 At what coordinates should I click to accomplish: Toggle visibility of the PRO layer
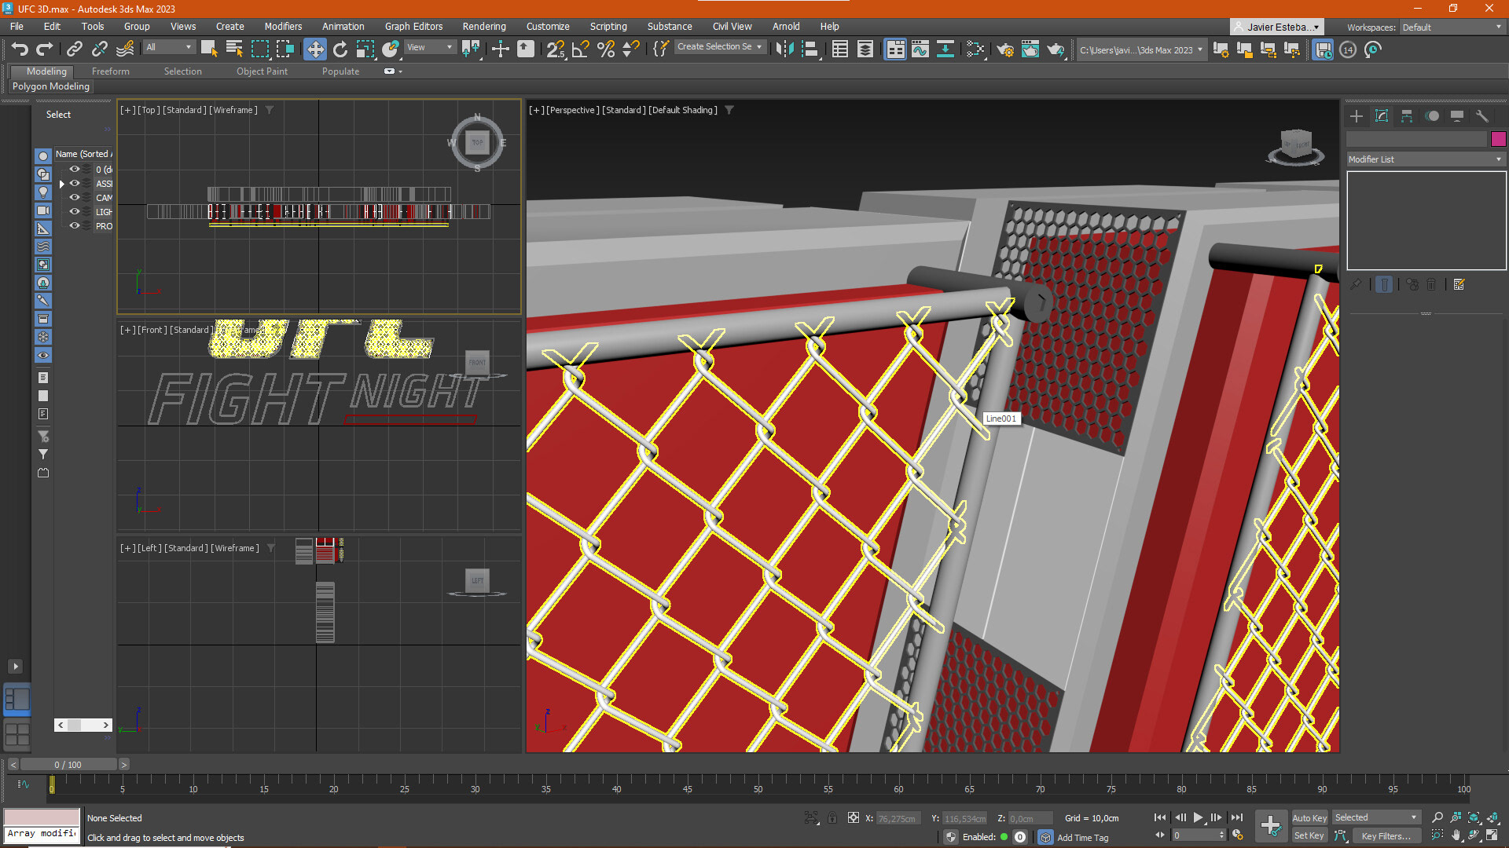coord(75,225)
